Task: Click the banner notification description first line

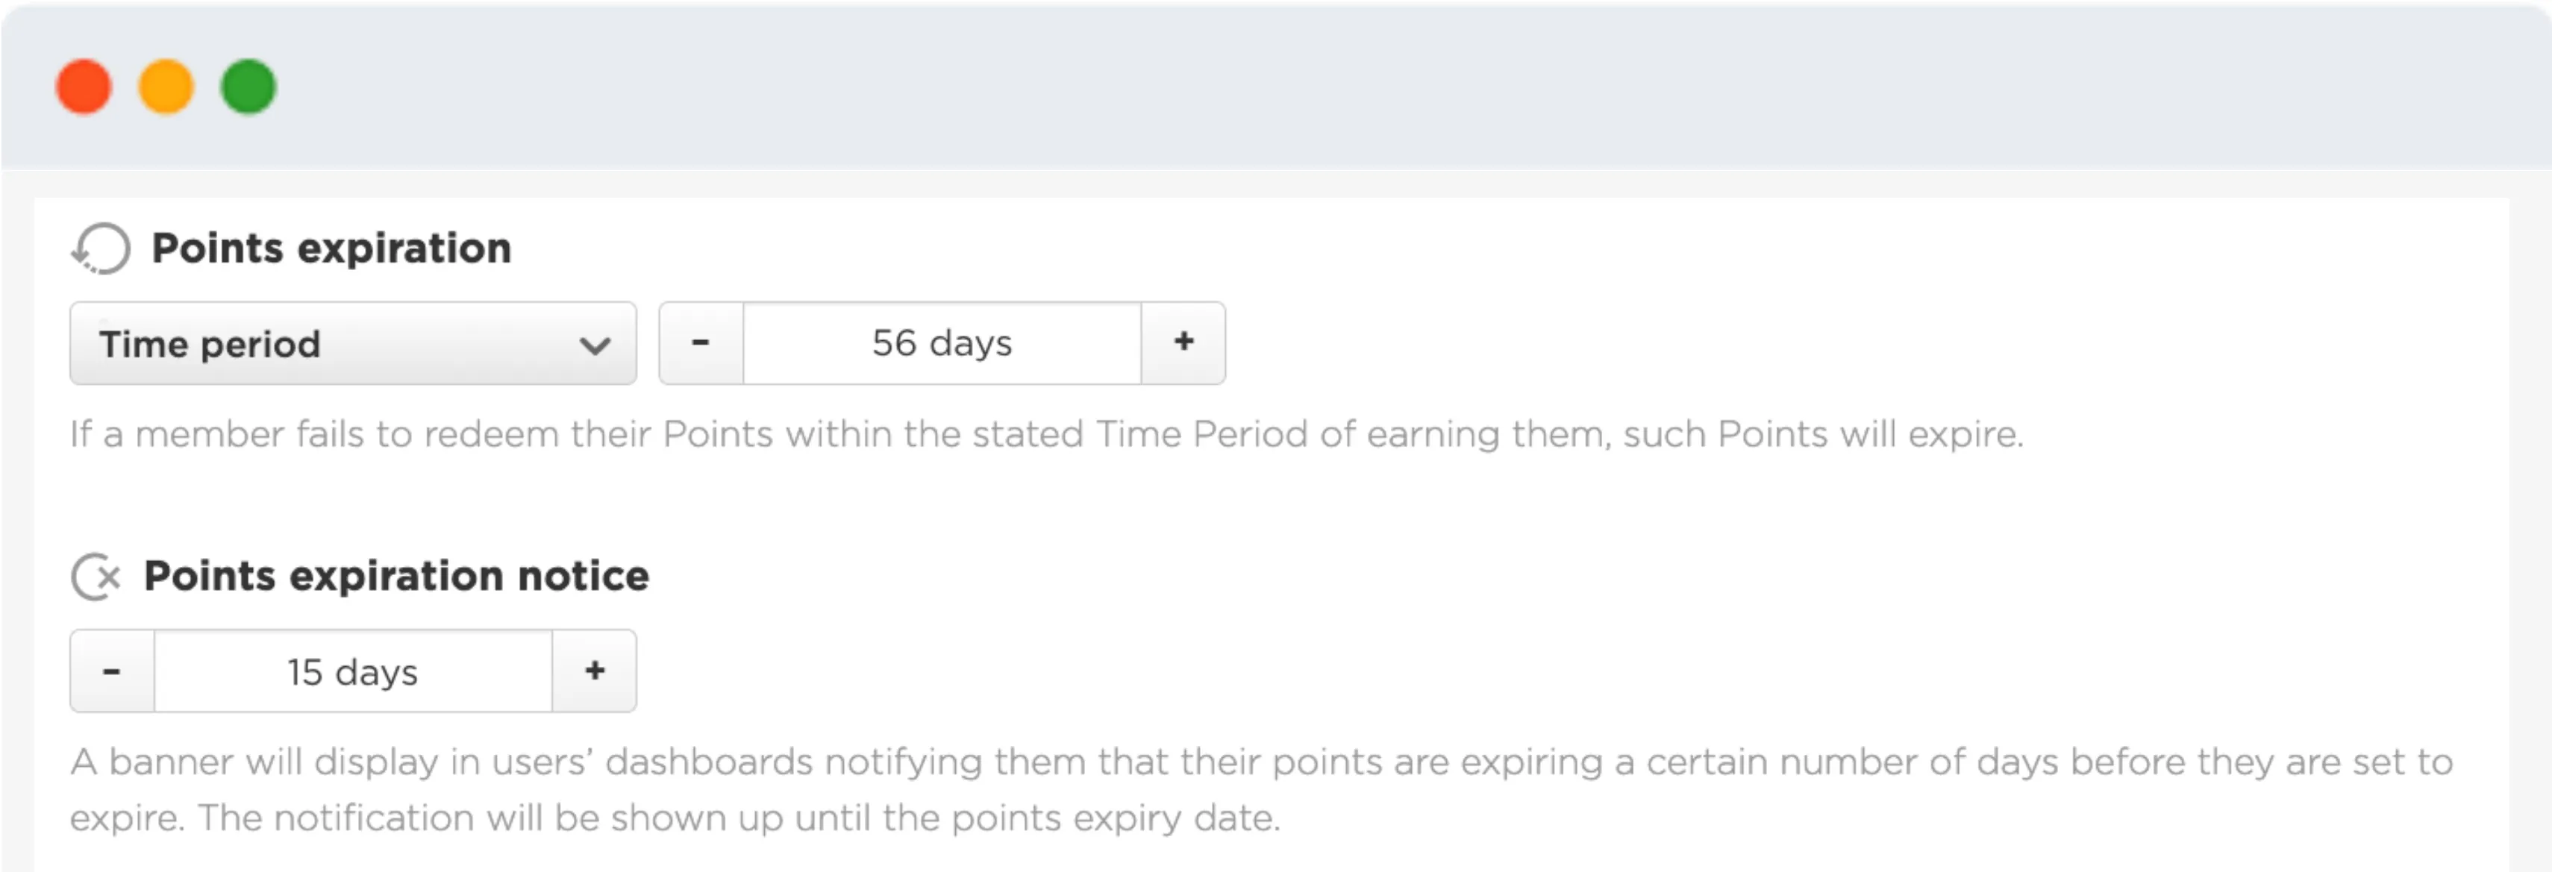Action: (1261, 762)
